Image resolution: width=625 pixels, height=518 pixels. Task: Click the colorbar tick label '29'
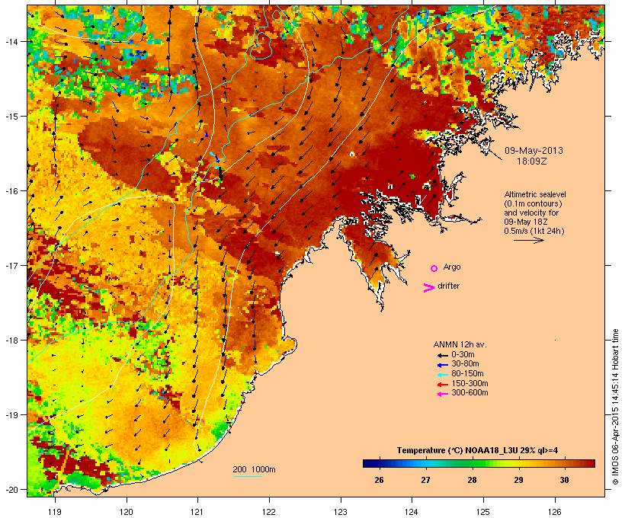(518, 480)
